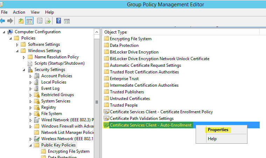Click the Wired Network (IEEE 802.3) icon

tap(37, 120)
